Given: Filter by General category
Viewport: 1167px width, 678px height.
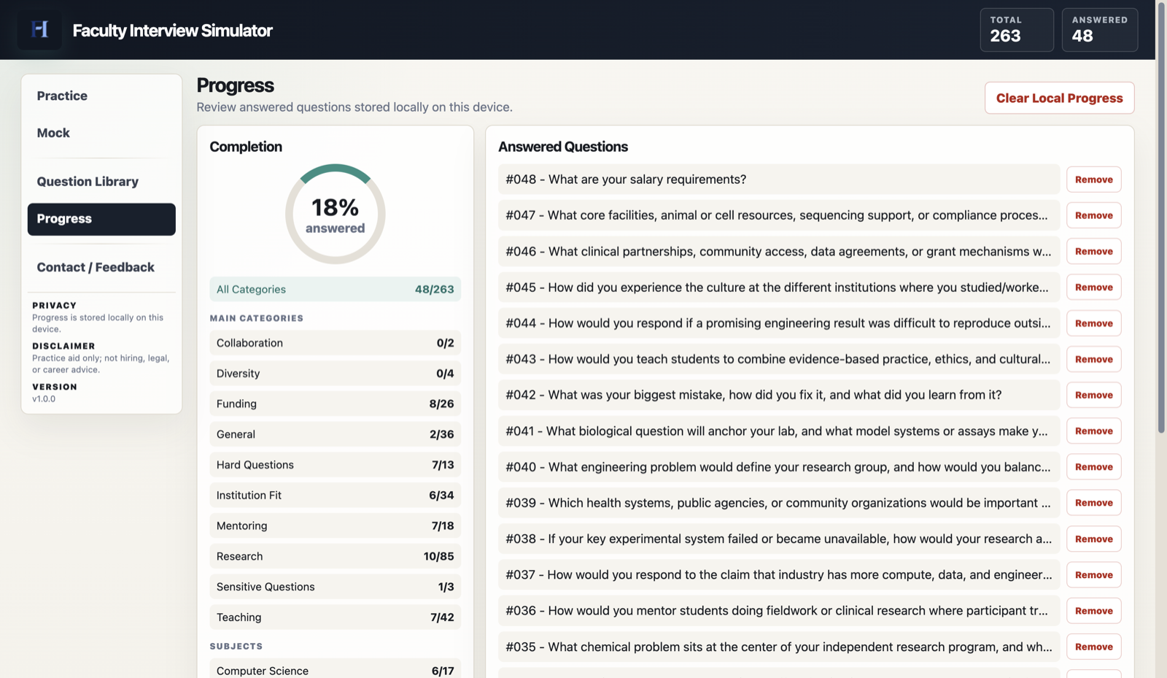Looking at the screenshot, I should click(x=335, y=434).
